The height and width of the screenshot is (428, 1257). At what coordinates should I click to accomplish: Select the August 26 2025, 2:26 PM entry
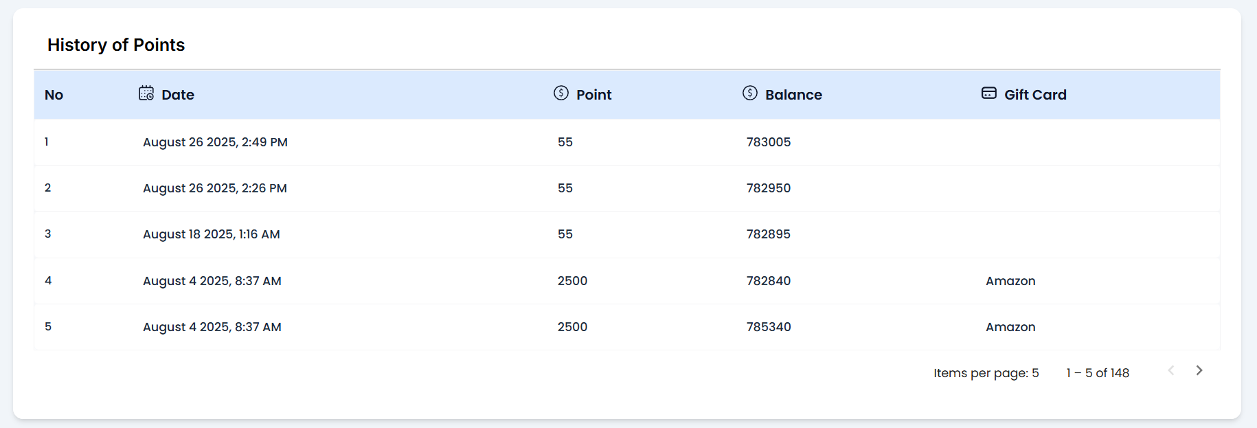point(215,188)
